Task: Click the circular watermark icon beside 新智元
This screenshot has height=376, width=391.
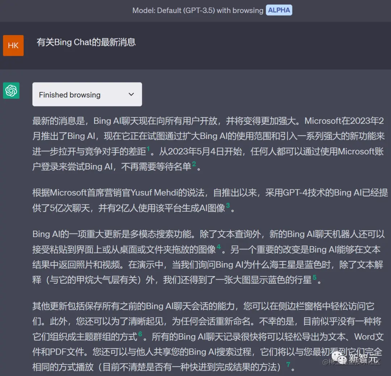Action: [x=338, y=357]
